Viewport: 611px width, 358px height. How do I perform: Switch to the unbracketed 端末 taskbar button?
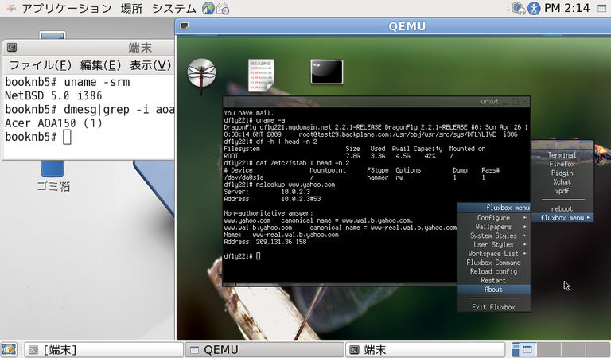[x=425, y=350]
